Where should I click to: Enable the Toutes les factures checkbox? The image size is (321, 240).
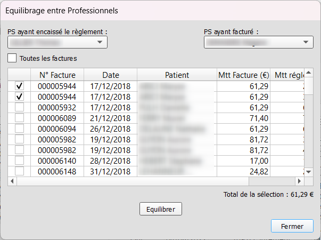coord(12,58)
